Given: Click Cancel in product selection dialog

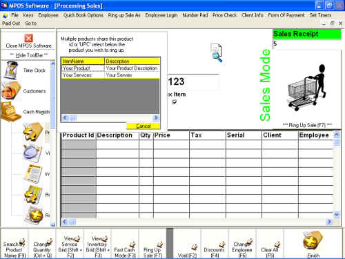Looking at the screenshot, I should (x=144, y=126).
